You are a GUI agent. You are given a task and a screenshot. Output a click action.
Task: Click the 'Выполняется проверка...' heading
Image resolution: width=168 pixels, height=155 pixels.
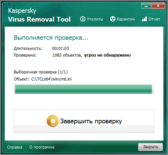[x=51, y=37]
